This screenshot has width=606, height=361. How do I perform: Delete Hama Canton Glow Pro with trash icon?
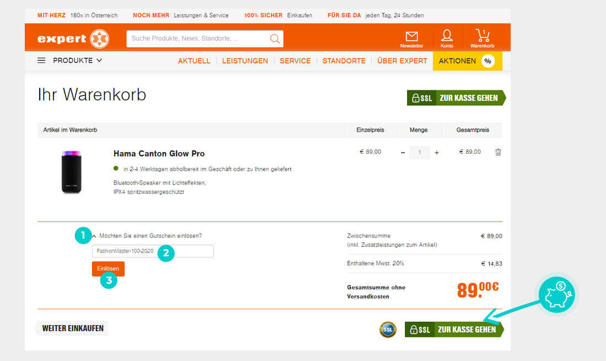click(x=498, y=152)
